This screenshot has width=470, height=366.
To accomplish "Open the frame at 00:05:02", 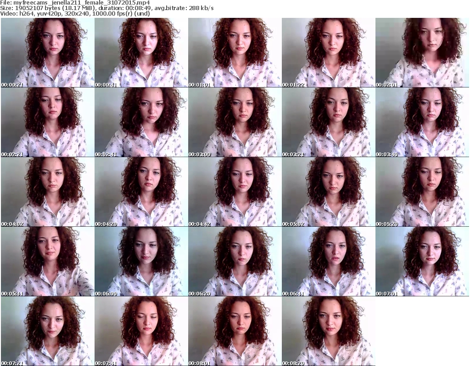I will (328, 191).
